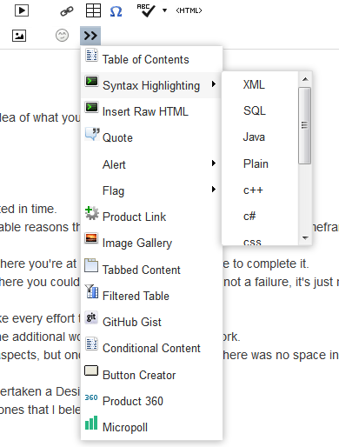The width and height of the screenshot is (339, 447).
Task: Pick c# syntax highlighting language
Action: [x=260, y=217]
